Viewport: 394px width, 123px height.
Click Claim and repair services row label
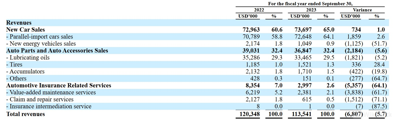[x=40, y=99]
